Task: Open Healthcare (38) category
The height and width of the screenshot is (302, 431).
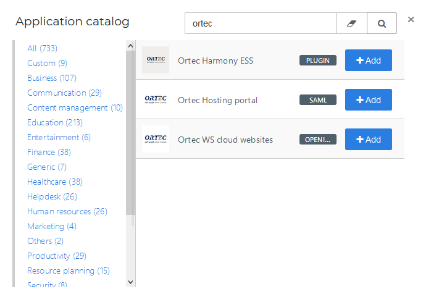Action: 55,182
